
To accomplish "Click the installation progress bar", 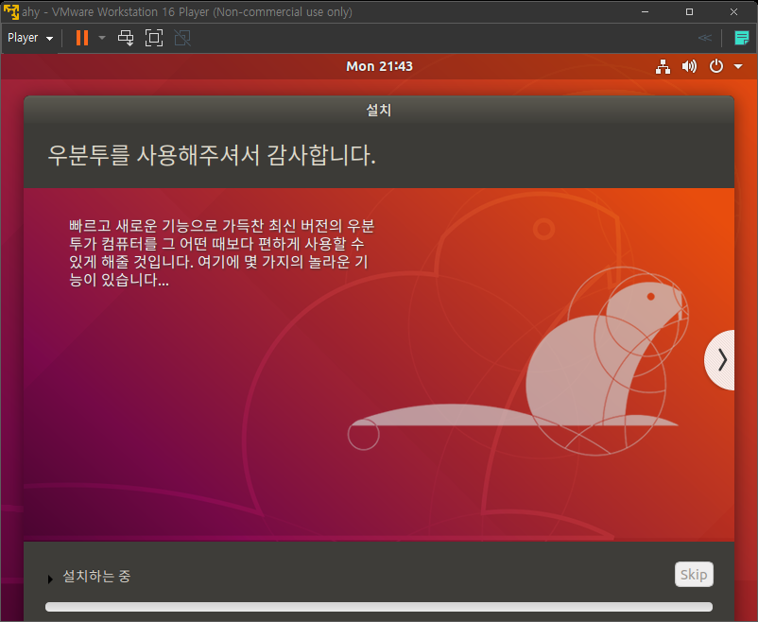I will [x=379, y=607].
